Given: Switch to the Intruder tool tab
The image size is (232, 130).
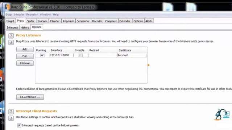Looking at the screenshot, I should point(55,21).
